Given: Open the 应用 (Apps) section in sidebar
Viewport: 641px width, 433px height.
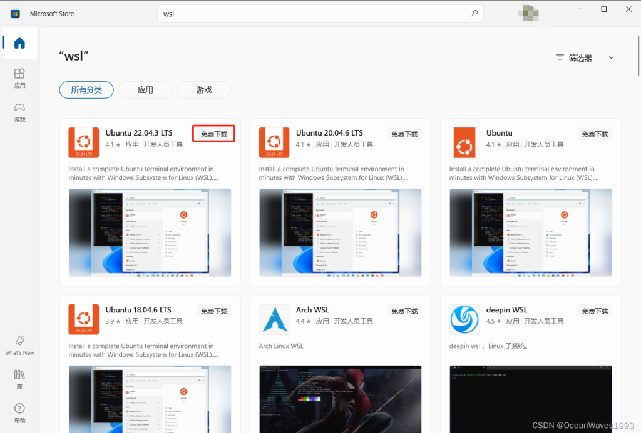Looking at the screenshot, I should click(19, 78).
